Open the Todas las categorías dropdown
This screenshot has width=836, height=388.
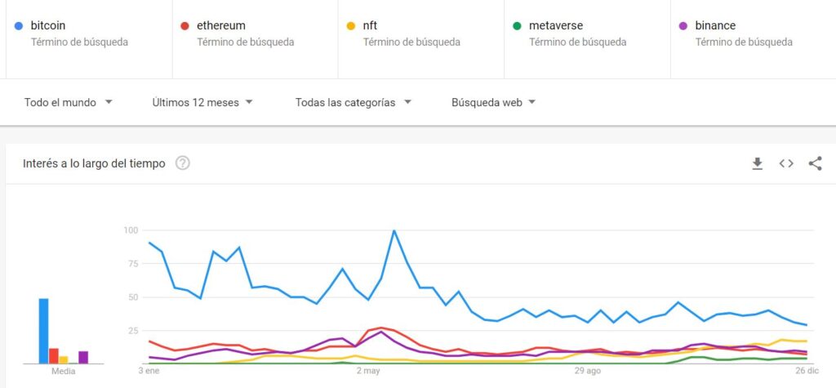pos(354,102)
